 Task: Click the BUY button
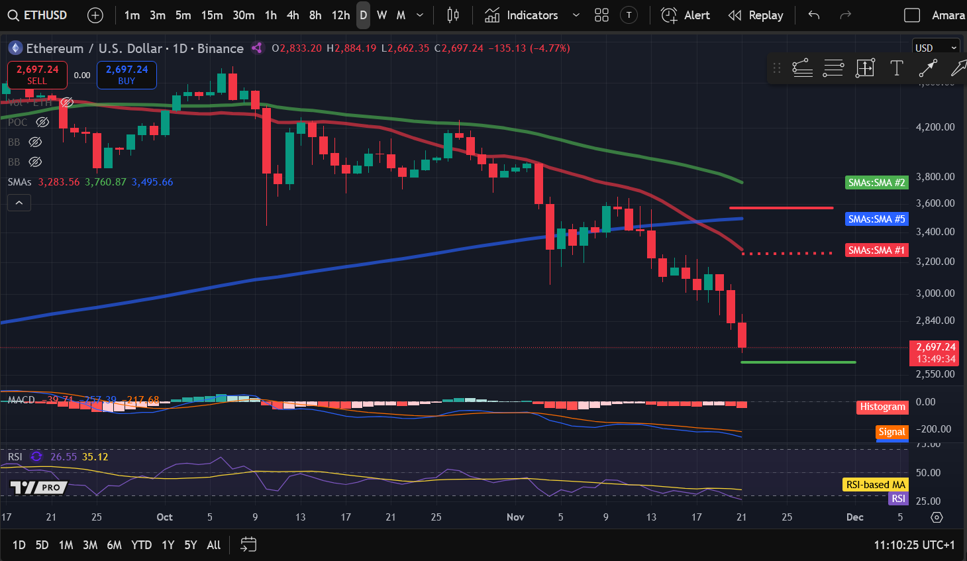(x=127, y=75)
